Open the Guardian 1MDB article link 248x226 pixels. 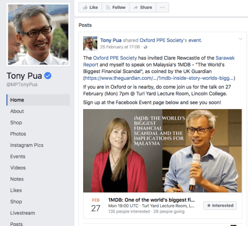pos(159,78)
